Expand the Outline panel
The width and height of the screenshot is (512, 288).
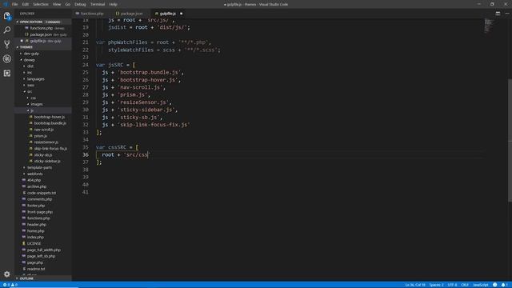(42, 278)
